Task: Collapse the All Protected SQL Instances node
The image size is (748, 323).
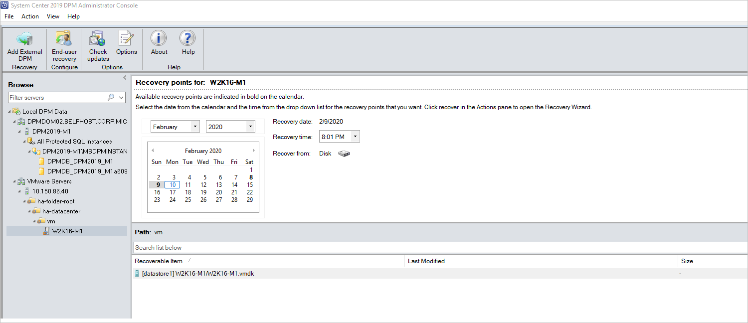Action: click(x=23, y=141)
